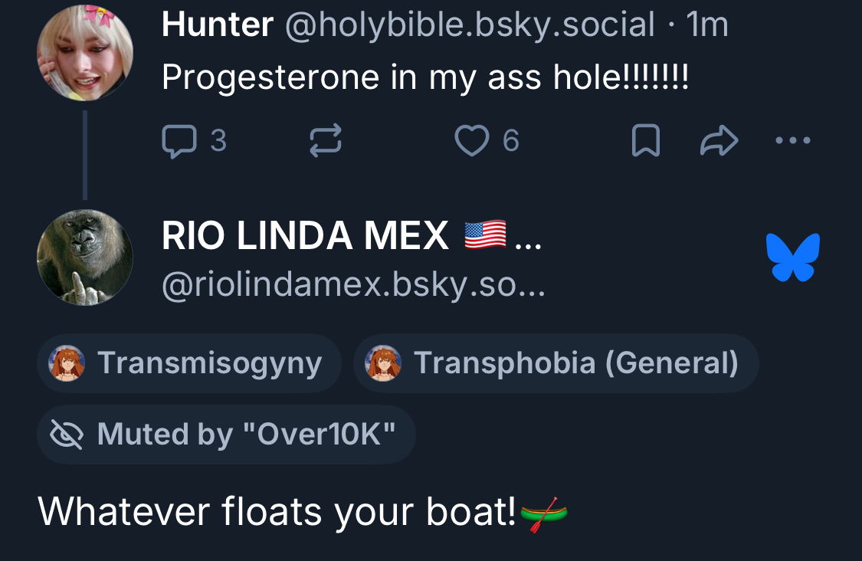
Task: Click the reply text "Whatever floats your boat!"
Action: tap(277, 511)
